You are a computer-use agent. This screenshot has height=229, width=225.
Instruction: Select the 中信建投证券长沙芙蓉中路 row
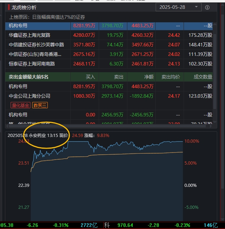[x=109, y=45]
